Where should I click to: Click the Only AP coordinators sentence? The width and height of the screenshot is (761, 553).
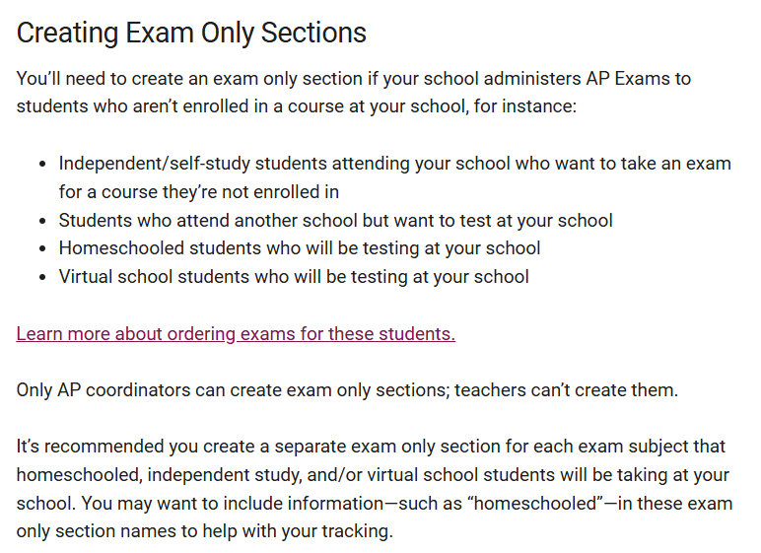pos(347,390)
